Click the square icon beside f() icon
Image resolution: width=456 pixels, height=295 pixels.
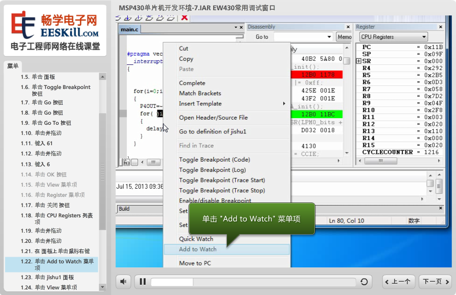tap(134, 163)
